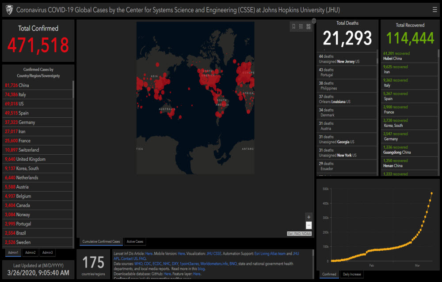Open the ECDC data source link

point(157,264)
